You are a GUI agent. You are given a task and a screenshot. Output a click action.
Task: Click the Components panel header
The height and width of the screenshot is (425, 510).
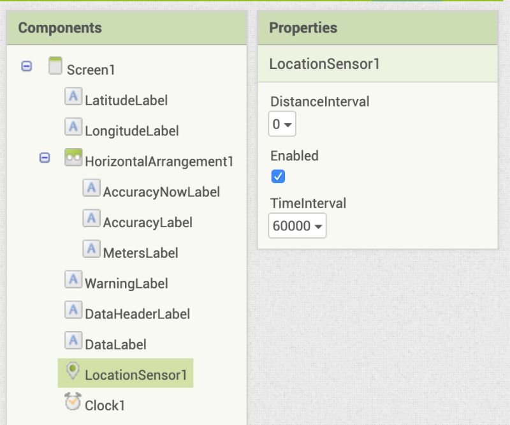[126, 28]
